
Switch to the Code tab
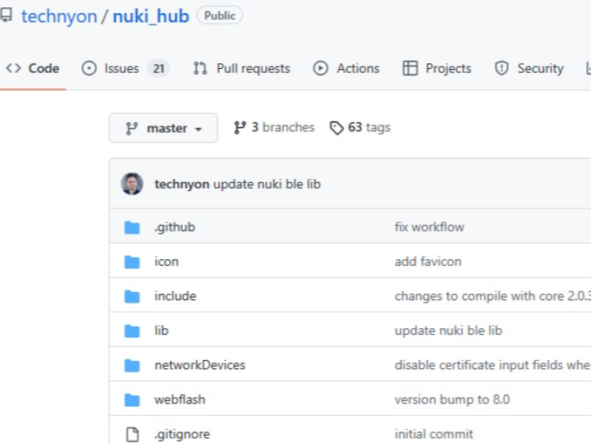point(33,69)
